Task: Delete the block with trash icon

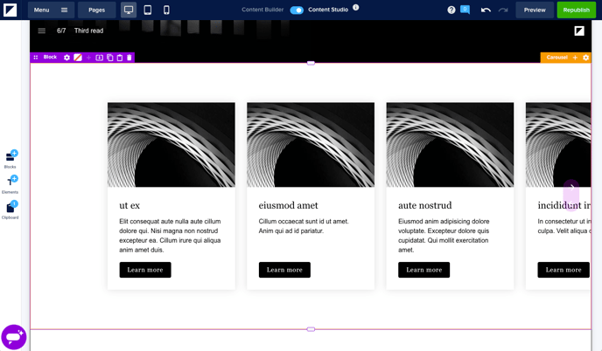Action: (x=129, y=58)
